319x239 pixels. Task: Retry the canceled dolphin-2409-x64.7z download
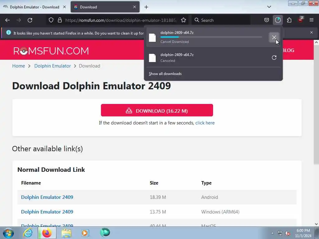coord(274,58)
